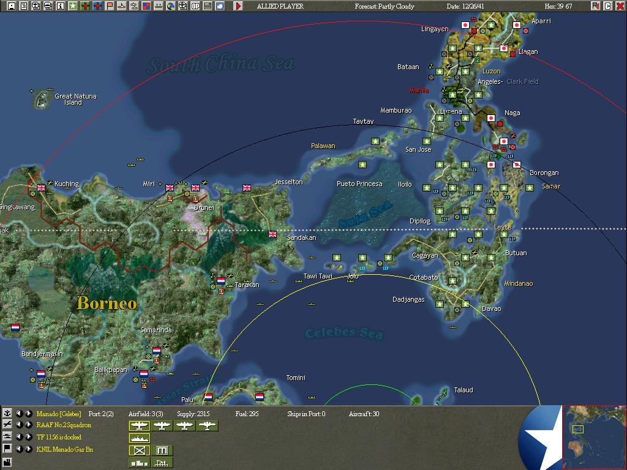627x470 pixels.
Task: Open KNIL Menado Gar Bn unit link
Action: [65, 449]
